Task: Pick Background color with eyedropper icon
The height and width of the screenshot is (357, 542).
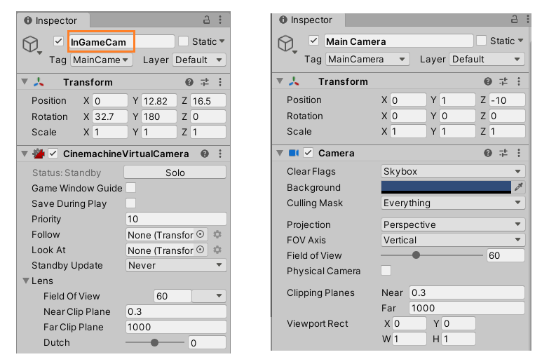Action: point(519,187)
